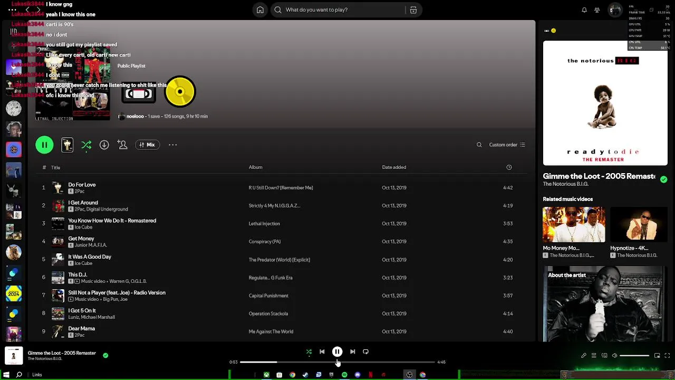Viewport: 675px width, 380px height.
Task: Go to Spotify Home
Action: pos(260,9)
